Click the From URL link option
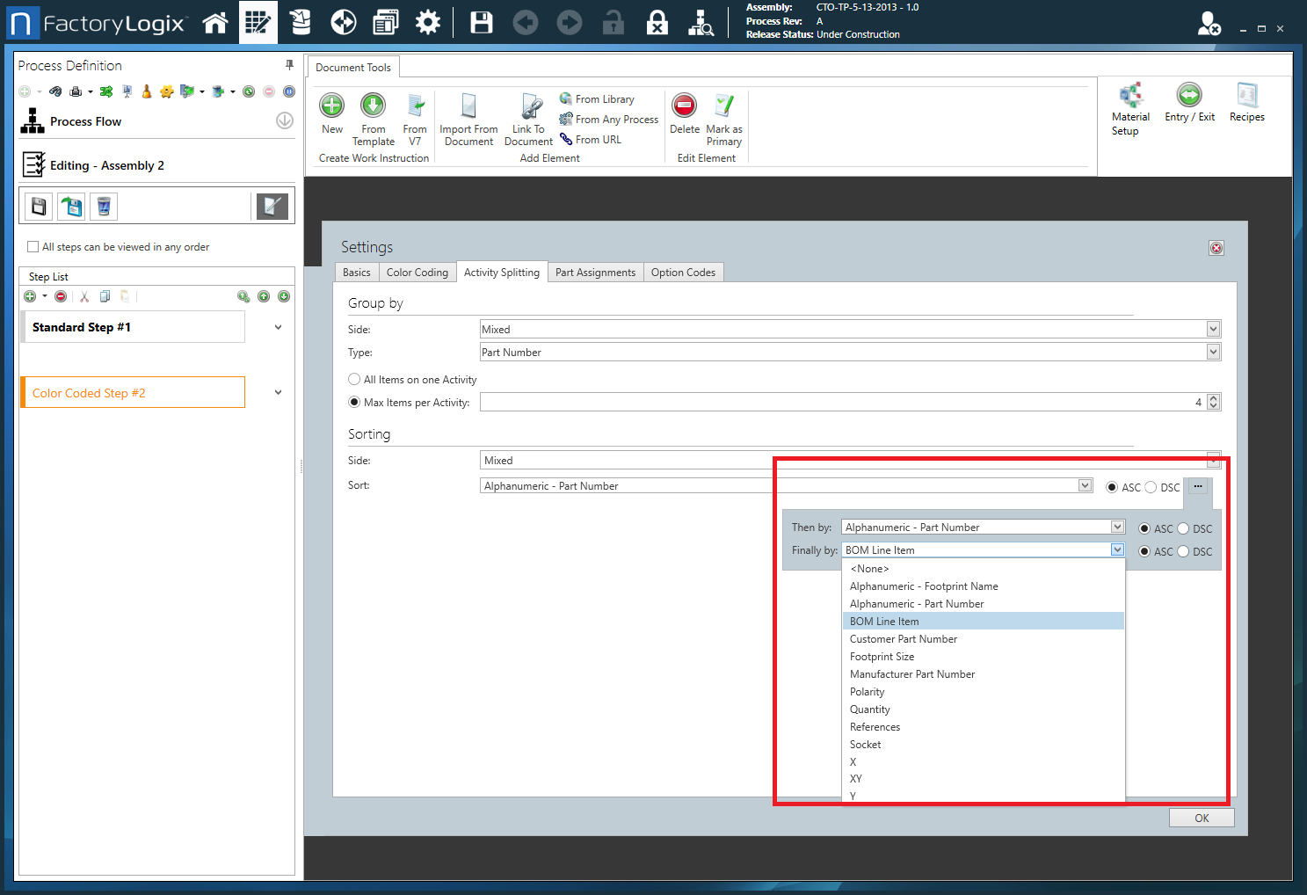Screen dimensions: 1307x895 tap(598, 140)
